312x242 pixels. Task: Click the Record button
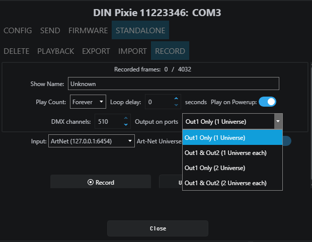tap(101, 182)
